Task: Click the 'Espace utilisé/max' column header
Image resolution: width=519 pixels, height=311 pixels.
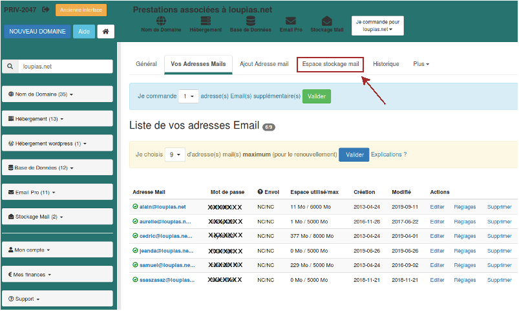Action: 315,192
